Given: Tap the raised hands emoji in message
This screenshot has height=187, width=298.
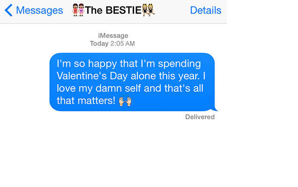Looking at the screenshot, I should point(125,101).
